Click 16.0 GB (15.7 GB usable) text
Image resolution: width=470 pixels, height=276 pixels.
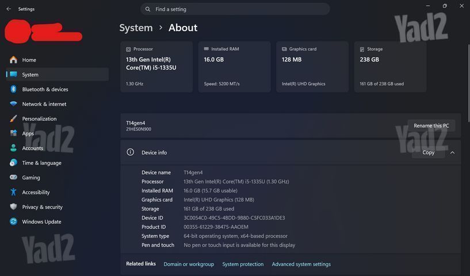pos(211,190)
